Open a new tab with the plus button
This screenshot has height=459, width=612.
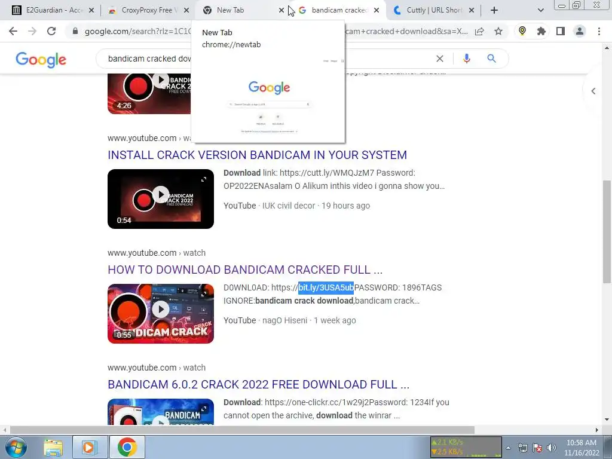click(x=494, y=10)
